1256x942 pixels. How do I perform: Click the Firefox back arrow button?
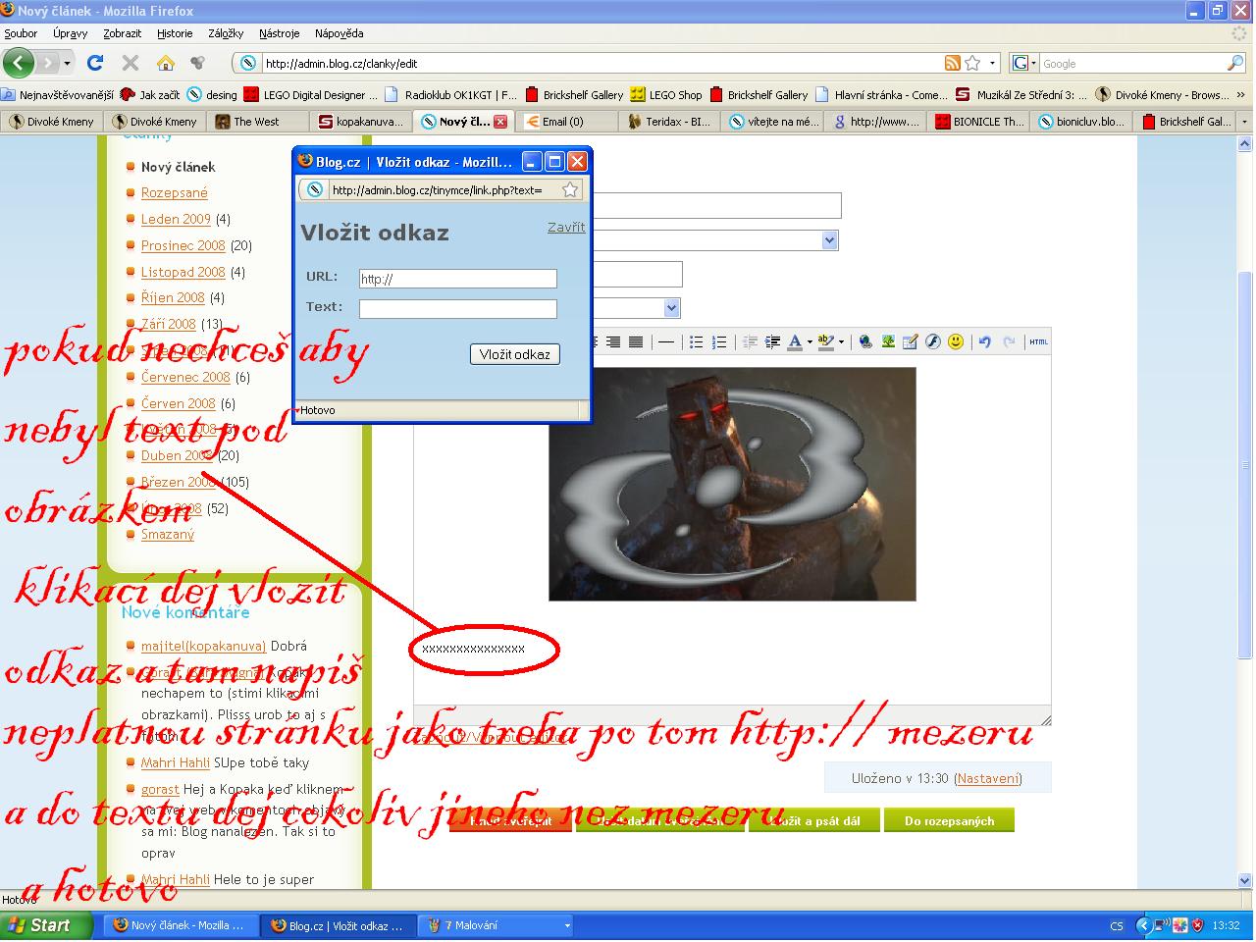[x=19, y=63]
